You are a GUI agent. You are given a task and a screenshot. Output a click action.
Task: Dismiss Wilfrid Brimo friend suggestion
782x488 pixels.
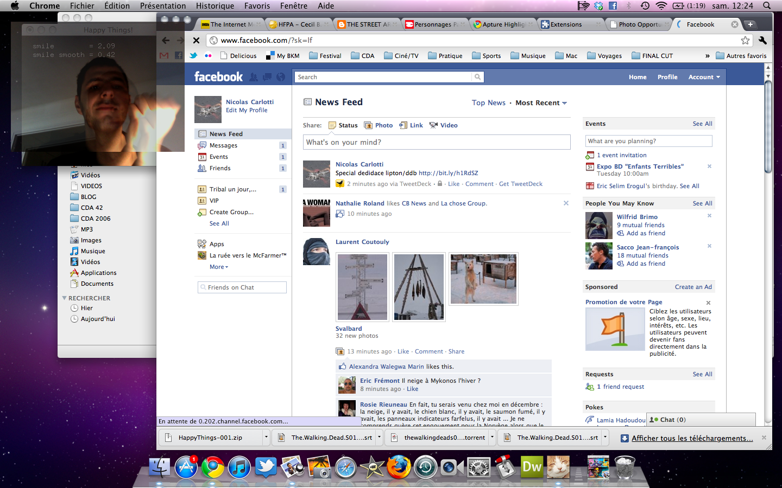pyautogui.click(x=709, y=216)
